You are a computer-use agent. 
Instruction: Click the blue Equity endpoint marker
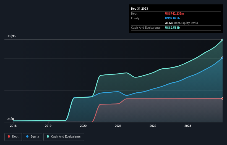(x=222, y=58)
